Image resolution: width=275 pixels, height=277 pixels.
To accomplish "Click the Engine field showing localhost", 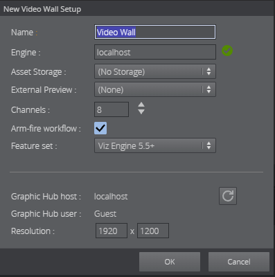I will point(155,52).
